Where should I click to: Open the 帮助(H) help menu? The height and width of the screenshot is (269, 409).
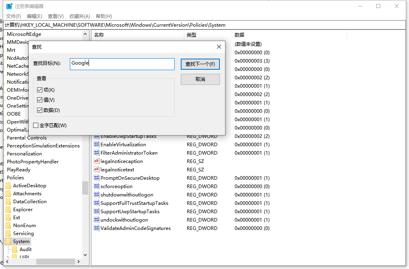(104, 16)
